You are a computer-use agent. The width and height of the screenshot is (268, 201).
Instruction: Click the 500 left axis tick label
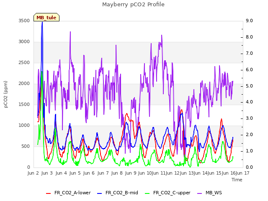coord(26,146)
